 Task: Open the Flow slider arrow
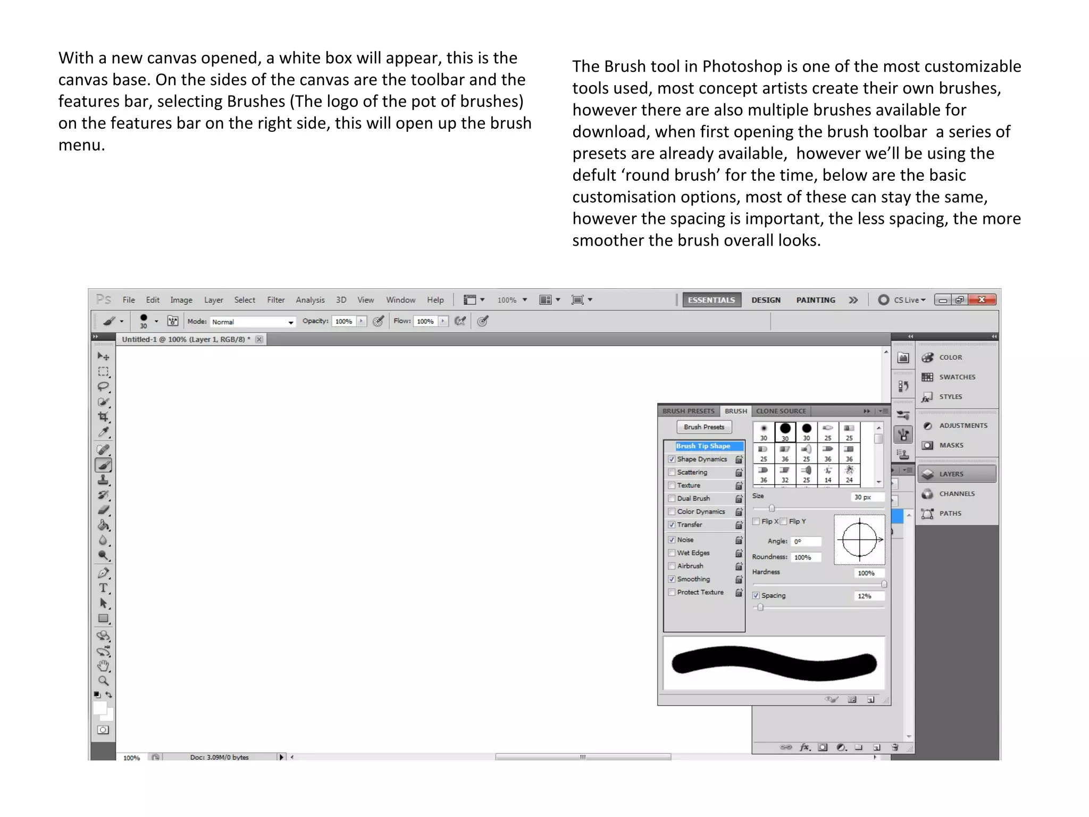443,321
